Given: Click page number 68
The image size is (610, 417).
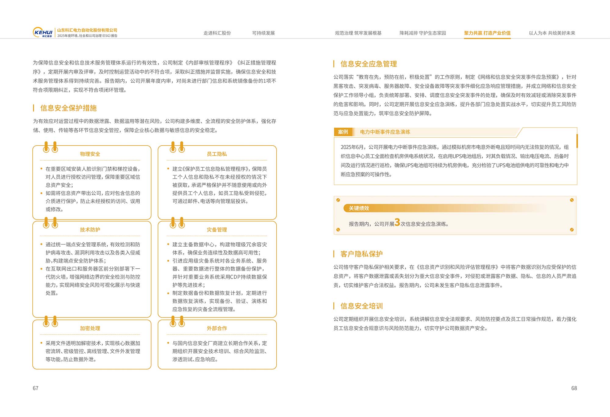Looking at the screenshot, I should tap(574, 388).
